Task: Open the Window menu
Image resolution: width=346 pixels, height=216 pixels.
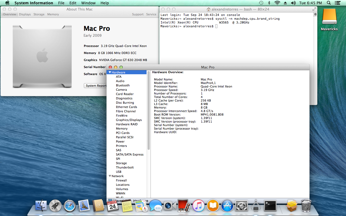Action: [x=88, y=3]
